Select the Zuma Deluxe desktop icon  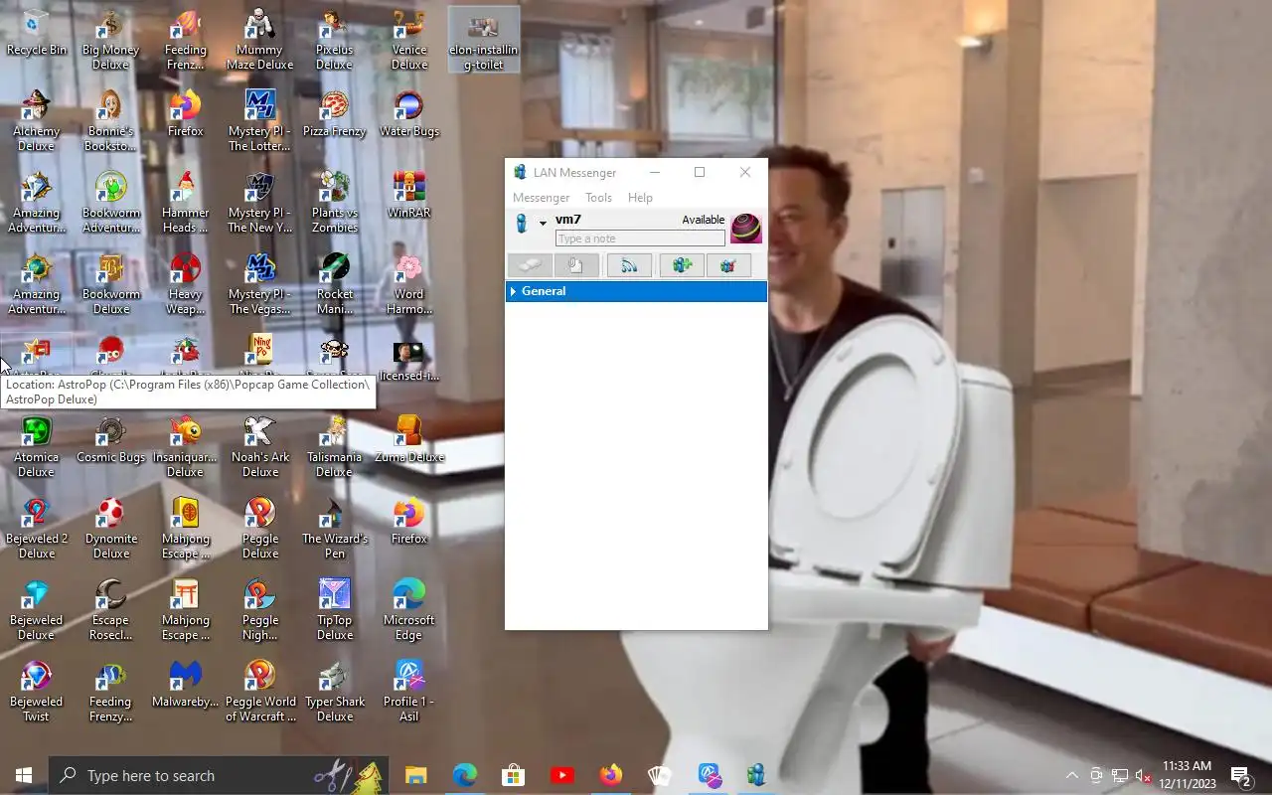click(408, 440)
